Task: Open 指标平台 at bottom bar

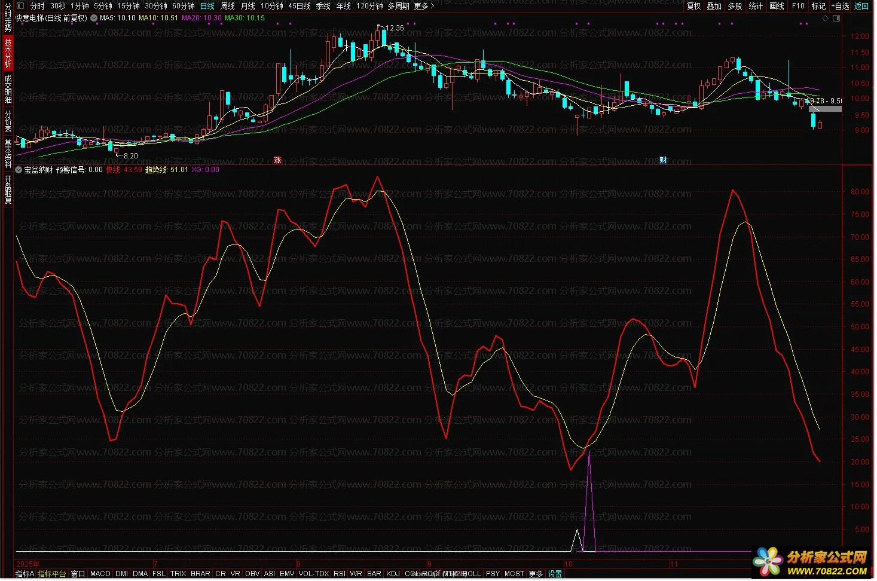Action: tap(52, 574)
